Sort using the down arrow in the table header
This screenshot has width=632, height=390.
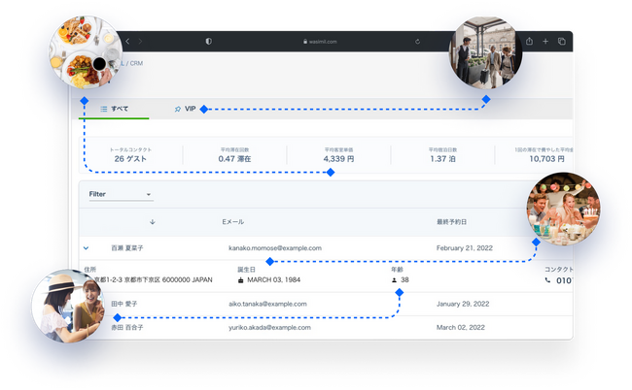click(x=153, y=221)
